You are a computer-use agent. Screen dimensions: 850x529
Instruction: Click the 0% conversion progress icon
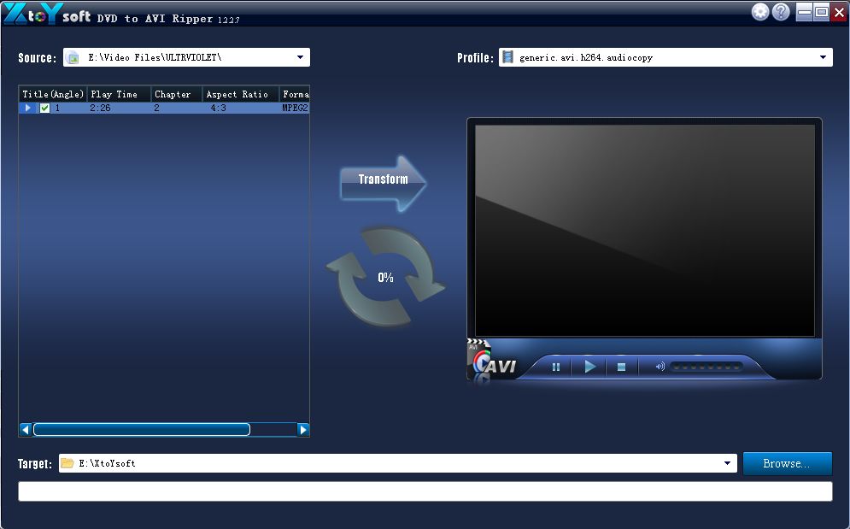(385, 277)
